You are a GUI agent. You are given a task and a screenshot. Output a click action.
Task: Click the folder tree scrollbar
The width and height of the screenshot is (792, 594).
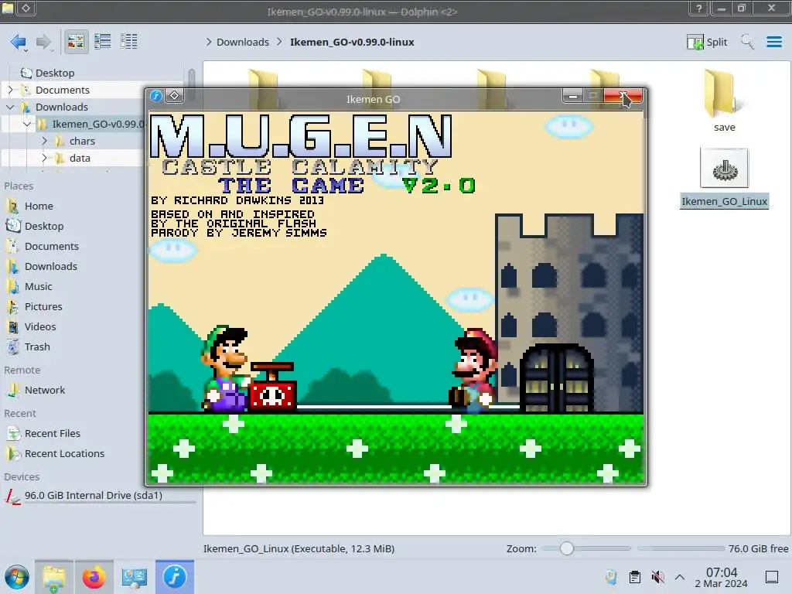click(x=192, y=84)
